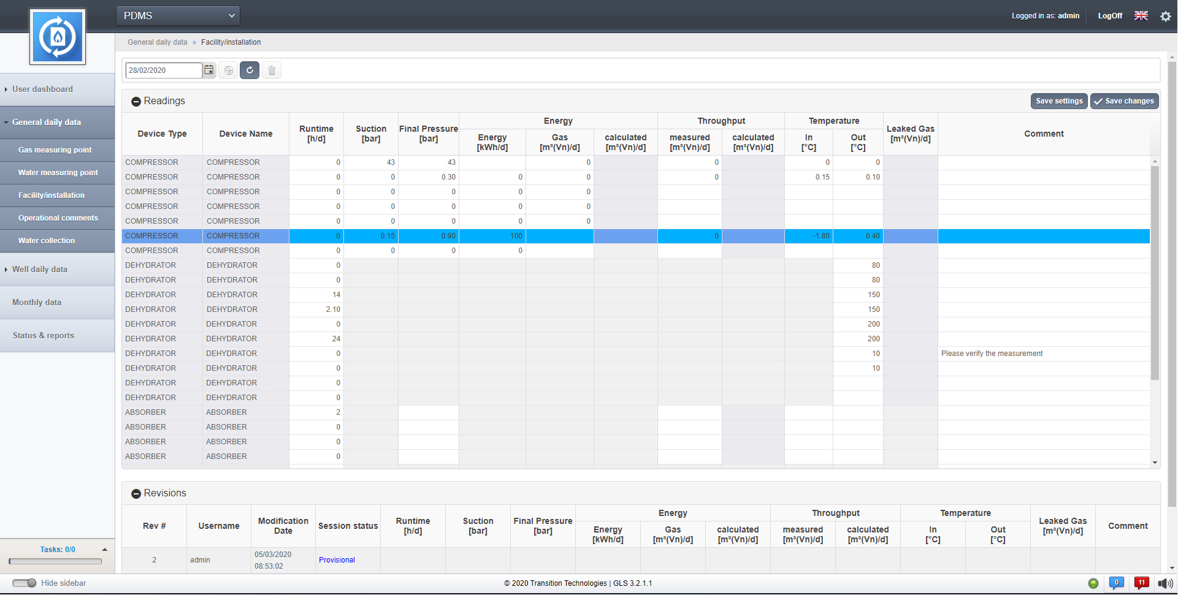Open the calendar date picker
This screenshot has width=1178, height=595.
click(209, 70)
